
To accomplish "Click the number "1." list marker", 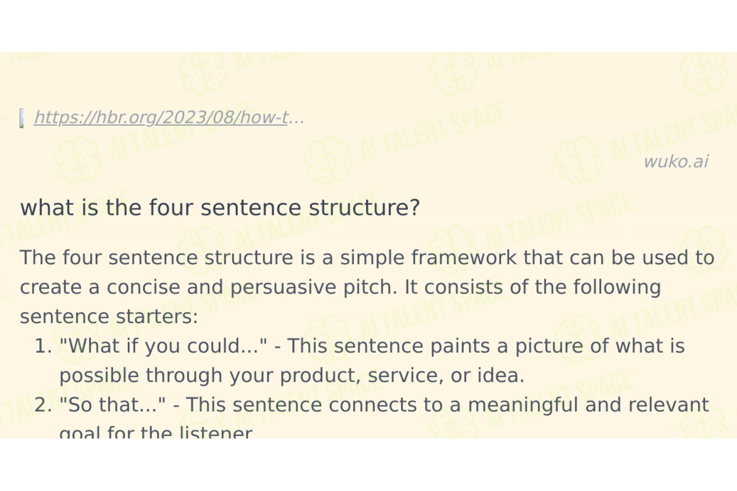I will pos(43,346).
